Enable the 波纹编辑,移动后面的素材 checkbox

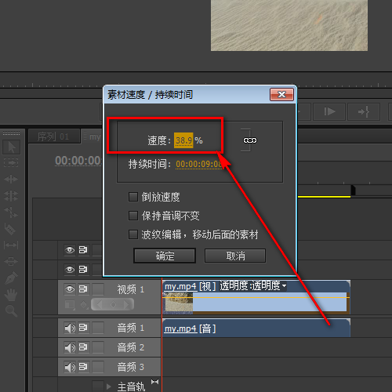coord(133,234)
